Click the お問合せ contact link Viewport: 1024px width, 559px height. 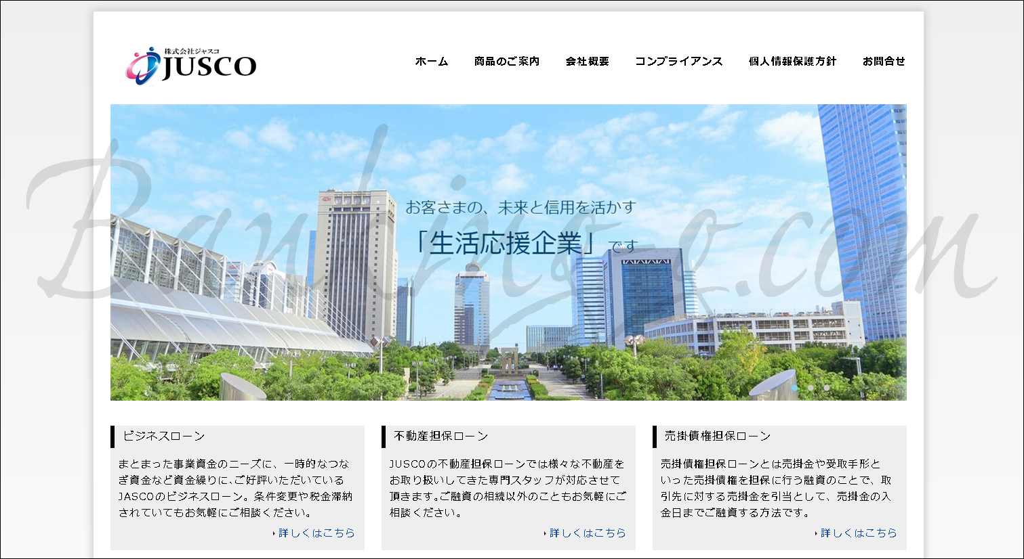click(x=884, y=62)
